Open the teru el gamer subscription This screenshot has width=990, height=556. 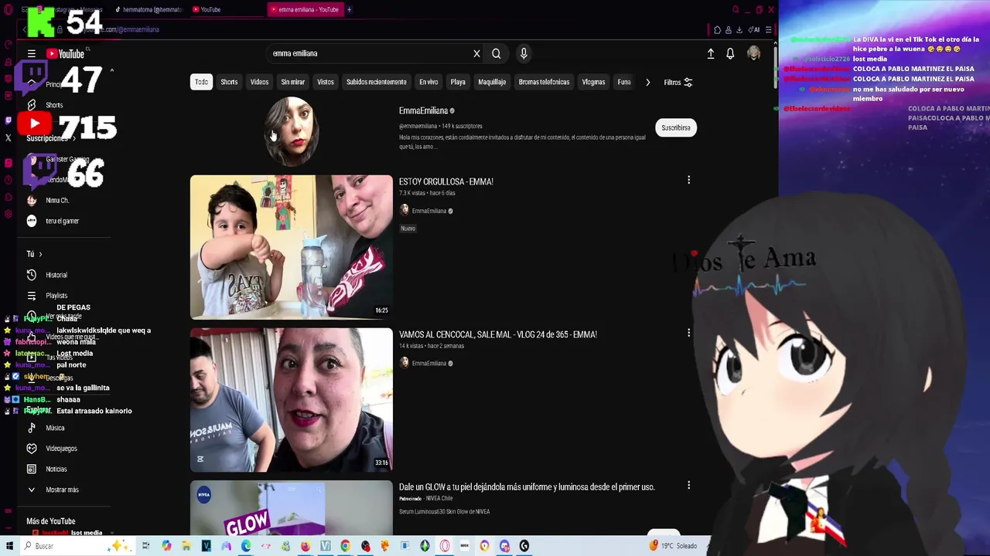[x=62, y=221]
